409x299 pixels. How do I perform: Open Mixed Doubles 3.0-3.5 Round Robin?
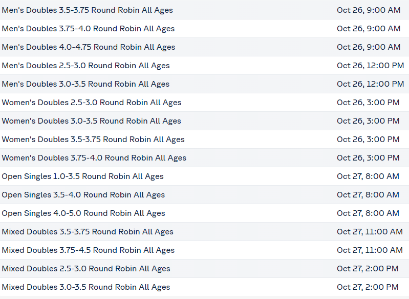tap(85, 287)
